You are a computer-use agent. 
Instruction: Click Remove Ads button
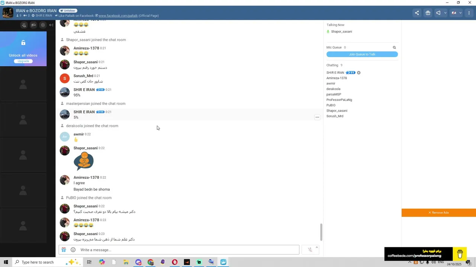(439, 213)
